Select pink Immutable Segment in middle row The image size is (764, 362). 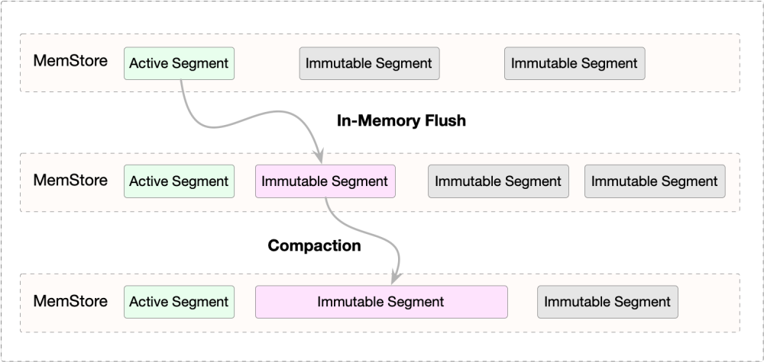click(325, 181)
